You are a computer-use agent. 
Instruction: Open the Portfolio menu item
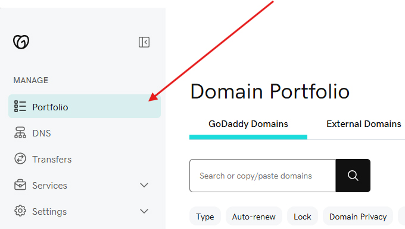pos(85,106)
